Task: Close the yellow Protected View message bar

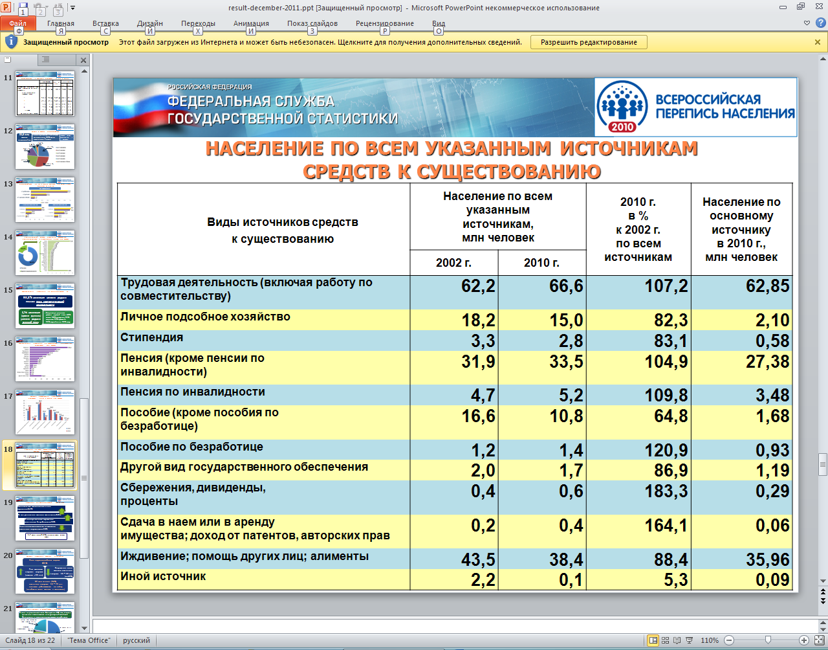Action: (x=818, y=42)
